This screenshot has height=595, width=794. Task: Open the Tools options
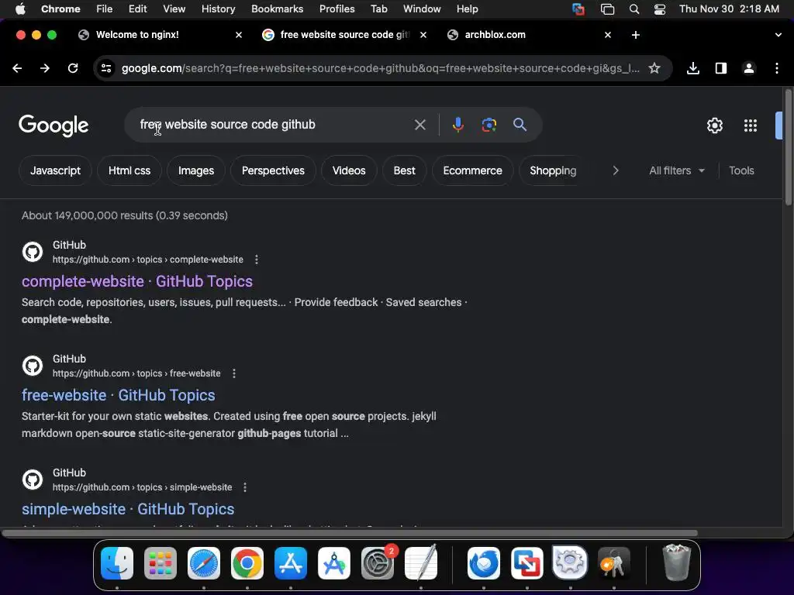(741, 170)
